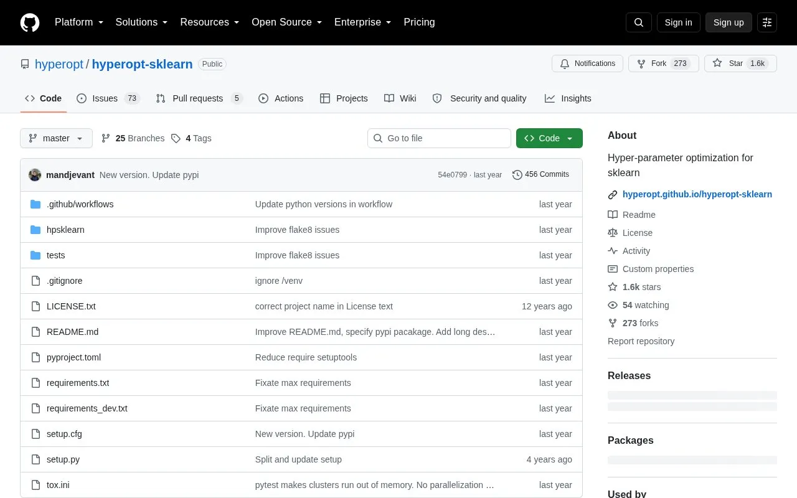Click the mandjevant avatar thumbnail
Screen dimensions: 797x498
pyautogui.click(x=35, y=175)
